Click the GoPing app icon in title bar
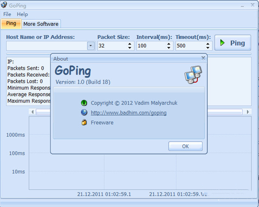The width and height of the screenshot is (259, 207). coord(4,5)
